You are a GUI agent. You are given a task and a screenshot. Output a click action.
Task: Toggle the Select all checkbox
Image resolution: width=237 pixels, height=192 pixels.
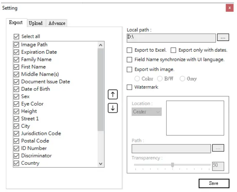16,37
